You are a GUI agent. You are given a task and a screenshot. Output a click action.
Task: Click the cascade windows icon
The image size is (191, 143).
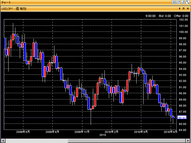coord(187,2)
